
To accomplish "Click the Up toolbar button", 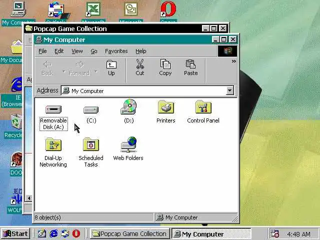I will 111,68.
